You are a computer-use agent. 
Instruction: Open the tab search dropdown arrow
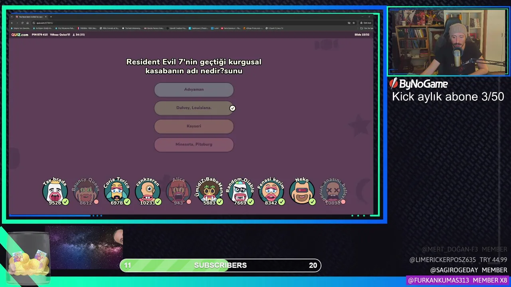(x=12, y=17)
